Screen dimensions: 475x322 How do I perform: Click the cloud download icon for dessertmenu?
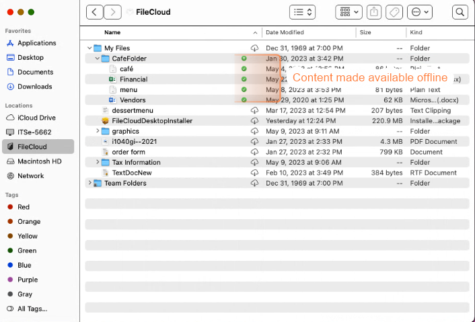click(x=254, y=110)
